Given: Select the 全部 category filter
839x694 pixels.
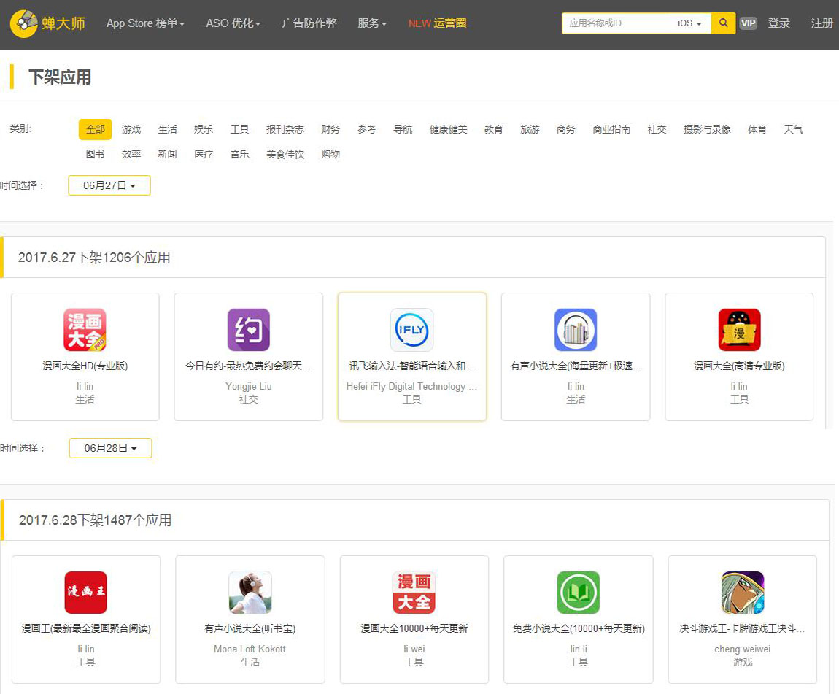Looking at the screenshot, I should click(x=95, y=129).
